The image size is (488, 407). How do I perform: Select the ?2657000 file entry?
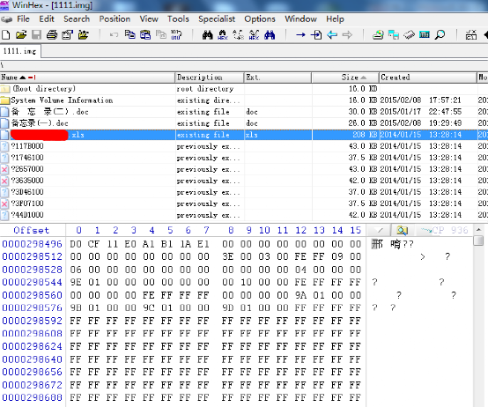coord(244,169)
